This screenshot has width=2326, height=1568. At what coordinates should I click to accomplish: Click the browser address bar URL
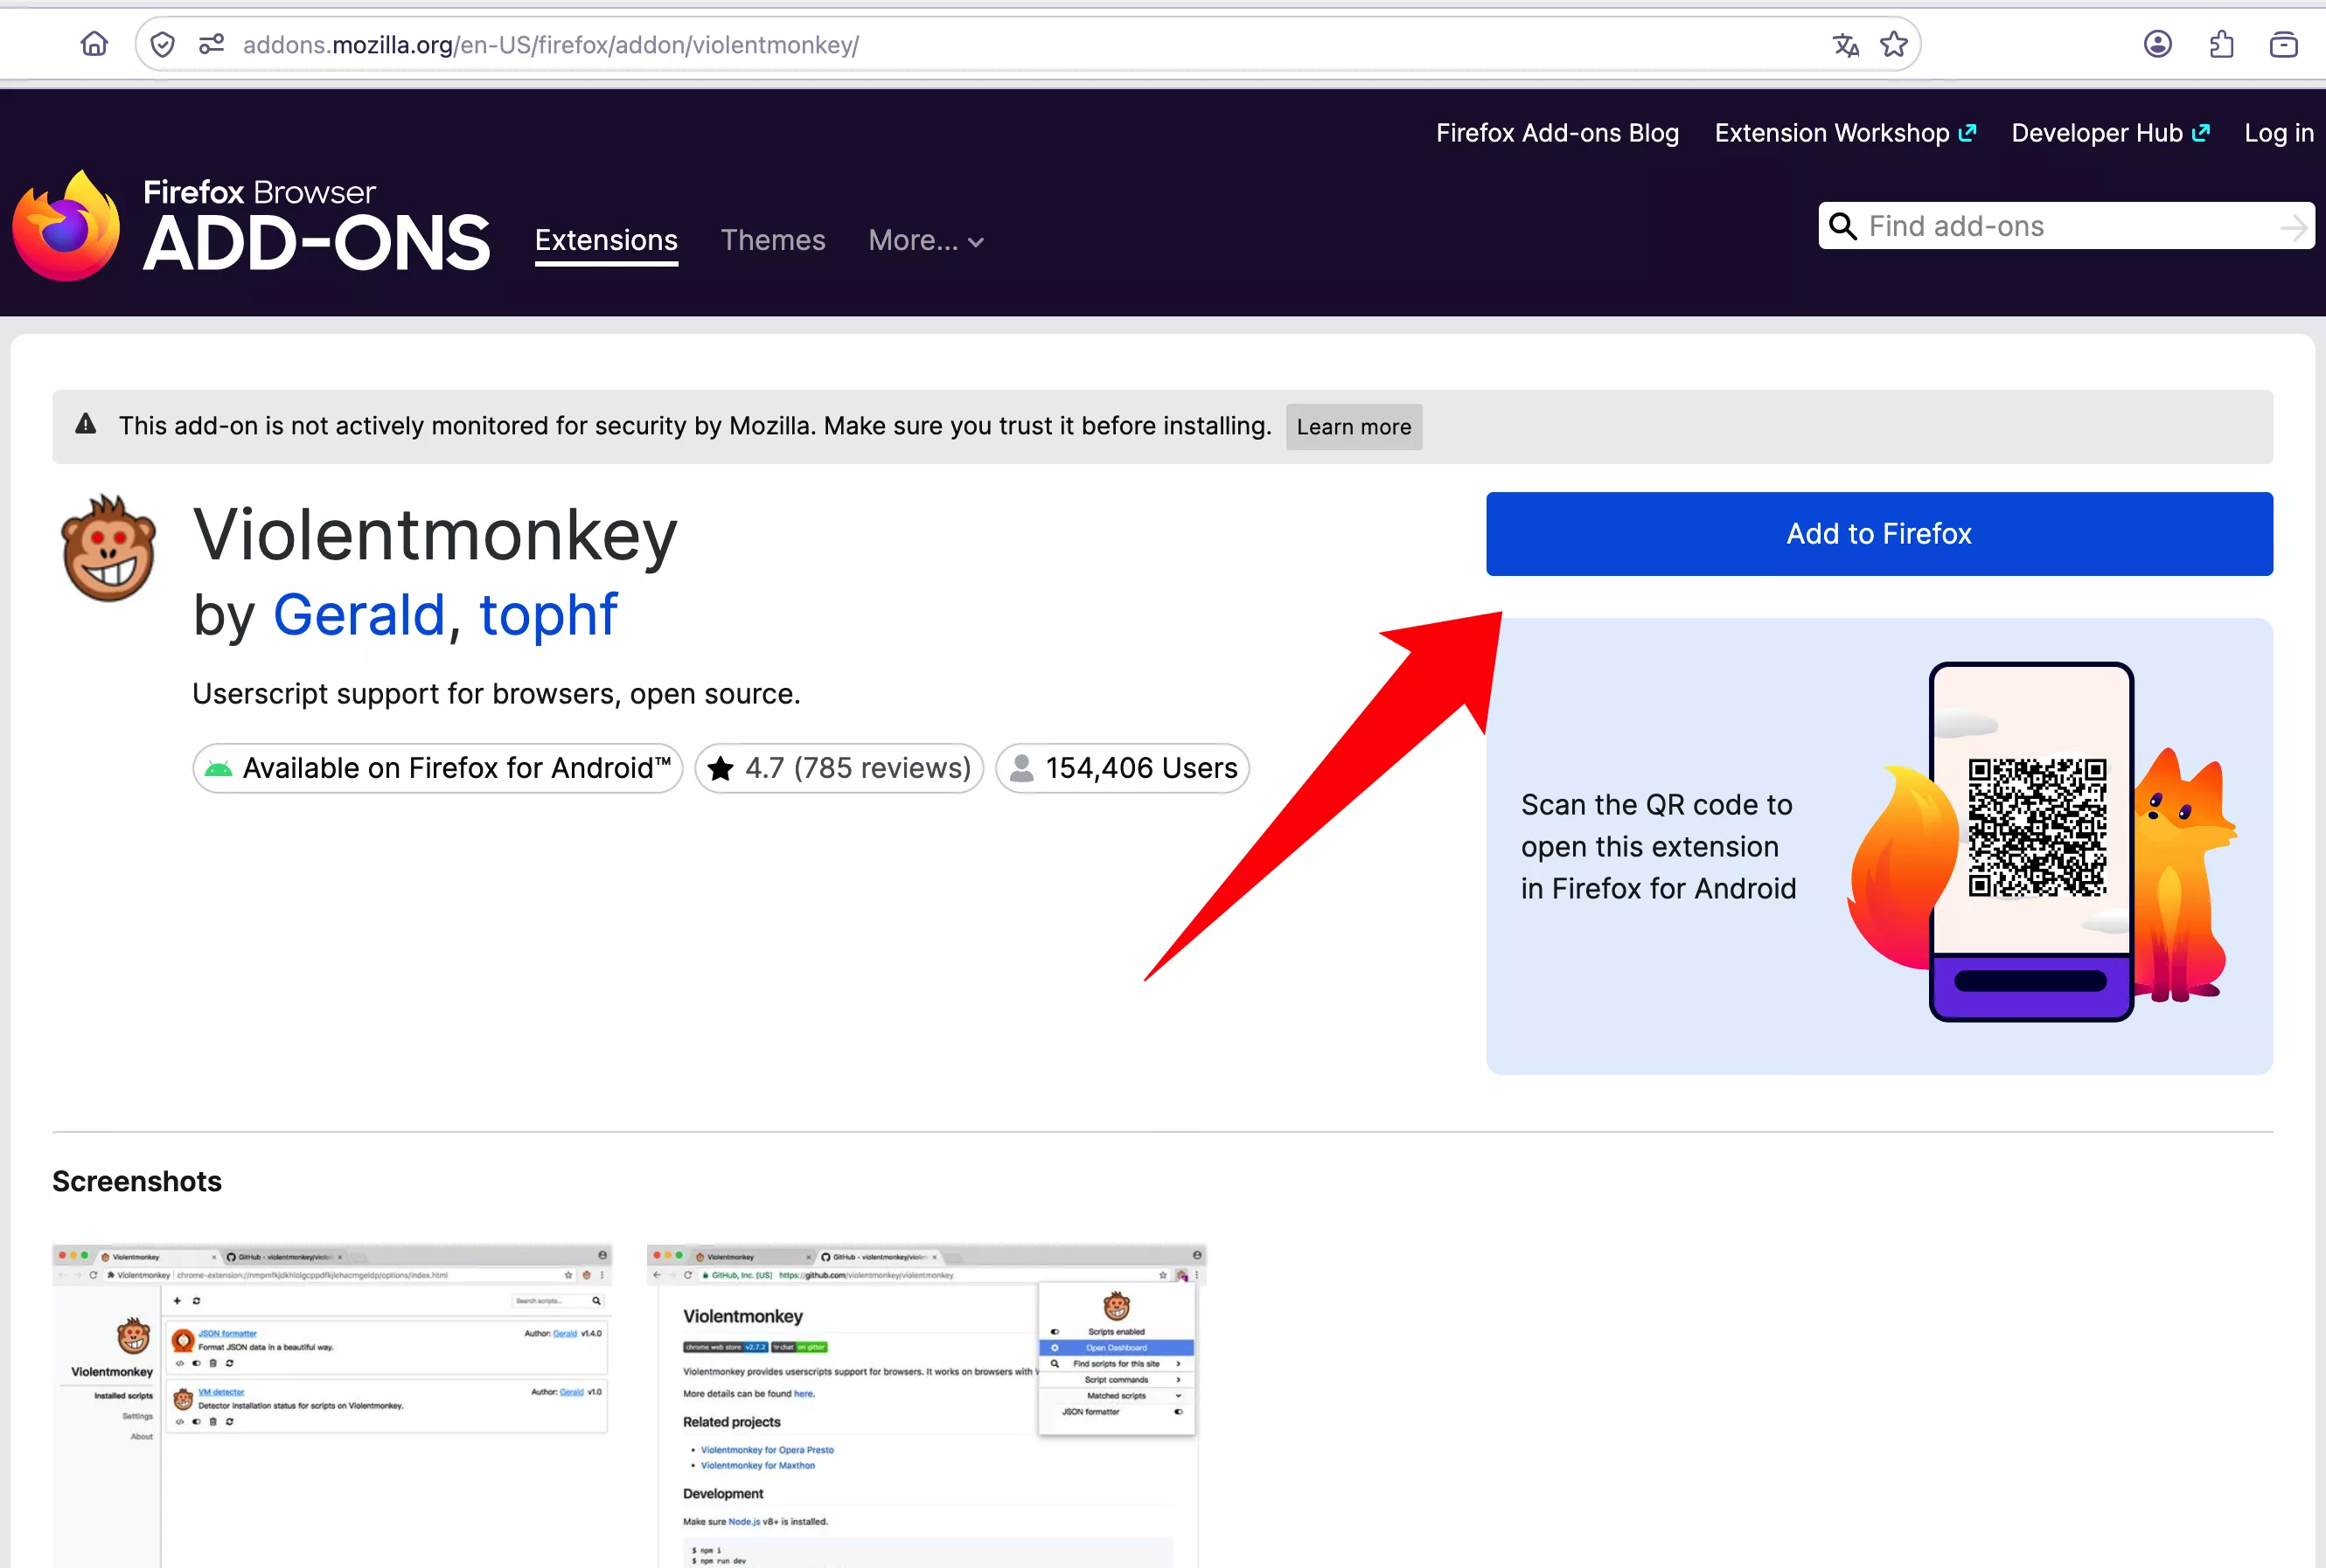click(x=551, y=45)
